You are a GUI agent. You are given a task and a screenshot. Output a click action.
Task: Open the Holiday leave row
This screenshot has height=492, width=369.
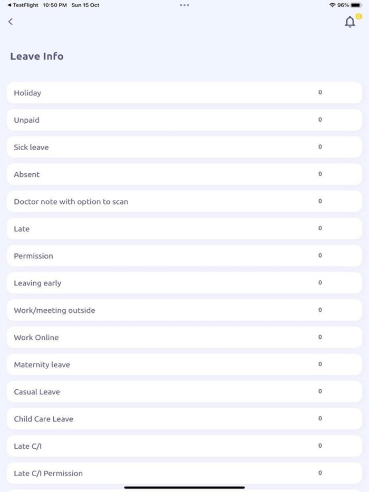click(184, 93)
